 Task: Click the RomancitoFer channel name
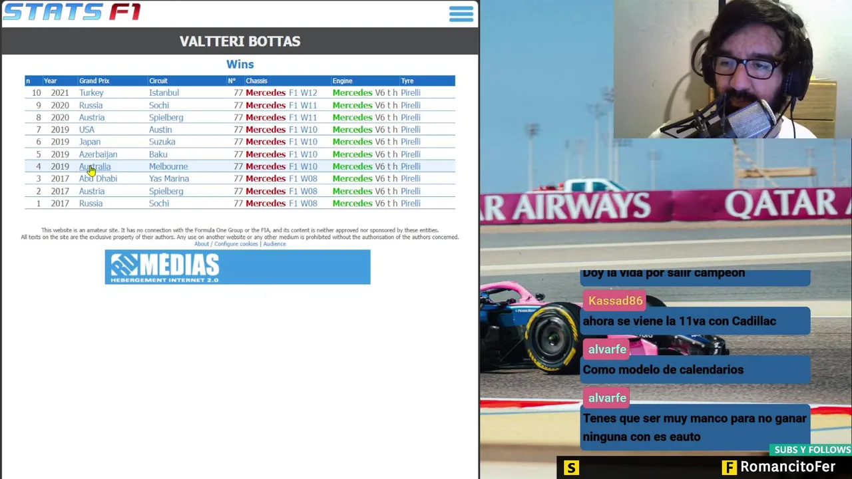point(787,467)
